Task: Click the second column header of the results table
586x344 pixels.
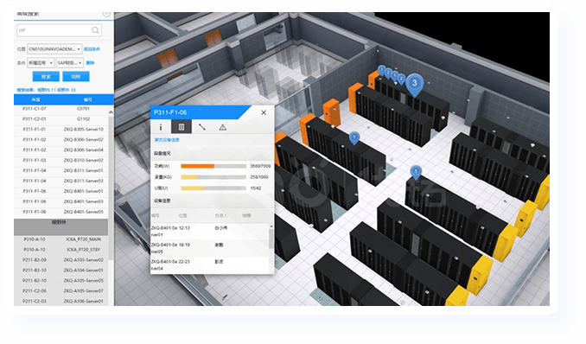Action: pyautogui.click(x=87, y=99)
